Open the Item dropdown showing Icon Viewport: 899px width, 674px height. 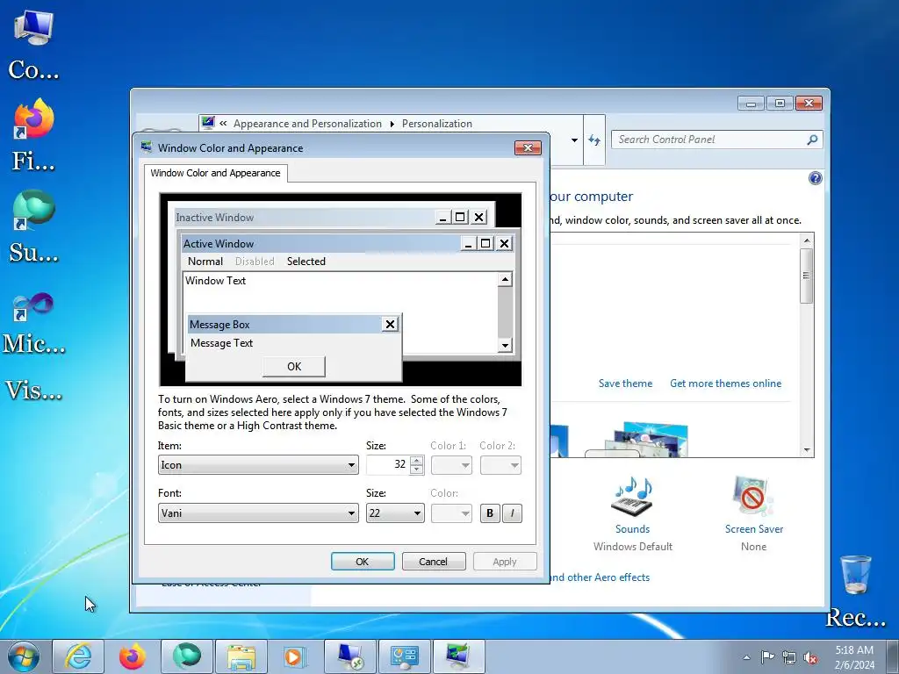(x=258, y=465)
